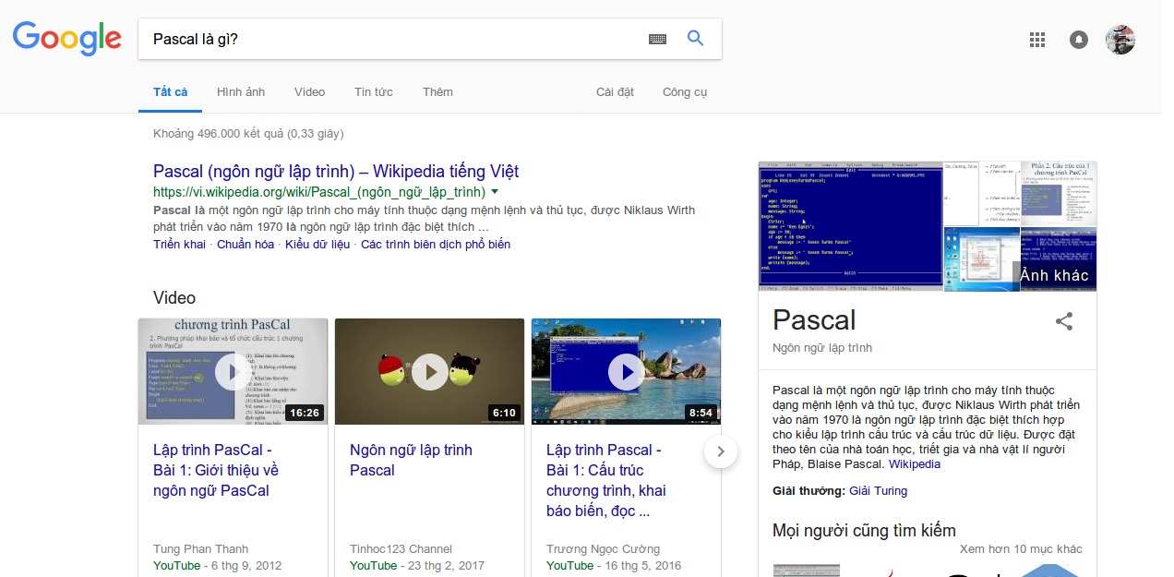The height and width of the screenshot is (577, 1174).
Task: Open the white code listing image thumbnail
Action: pyautogui.click(x=981, y=193)
